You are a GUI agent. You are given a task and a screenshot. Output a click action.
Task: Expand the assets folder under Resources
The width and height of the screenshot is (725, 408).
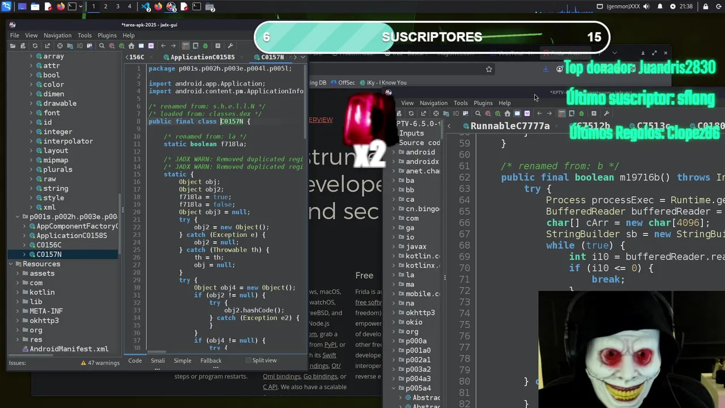pos(18,273)
